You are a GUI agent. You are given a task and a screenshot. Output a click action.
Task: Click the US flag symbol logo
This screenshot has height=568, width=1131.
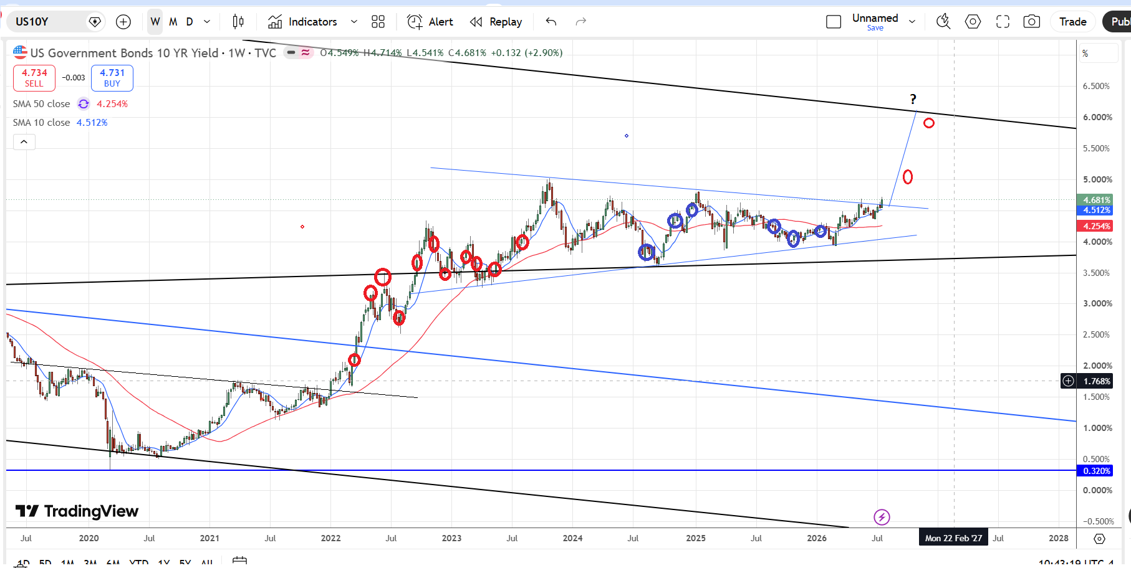pyautogui.click(x=20, y=52)
